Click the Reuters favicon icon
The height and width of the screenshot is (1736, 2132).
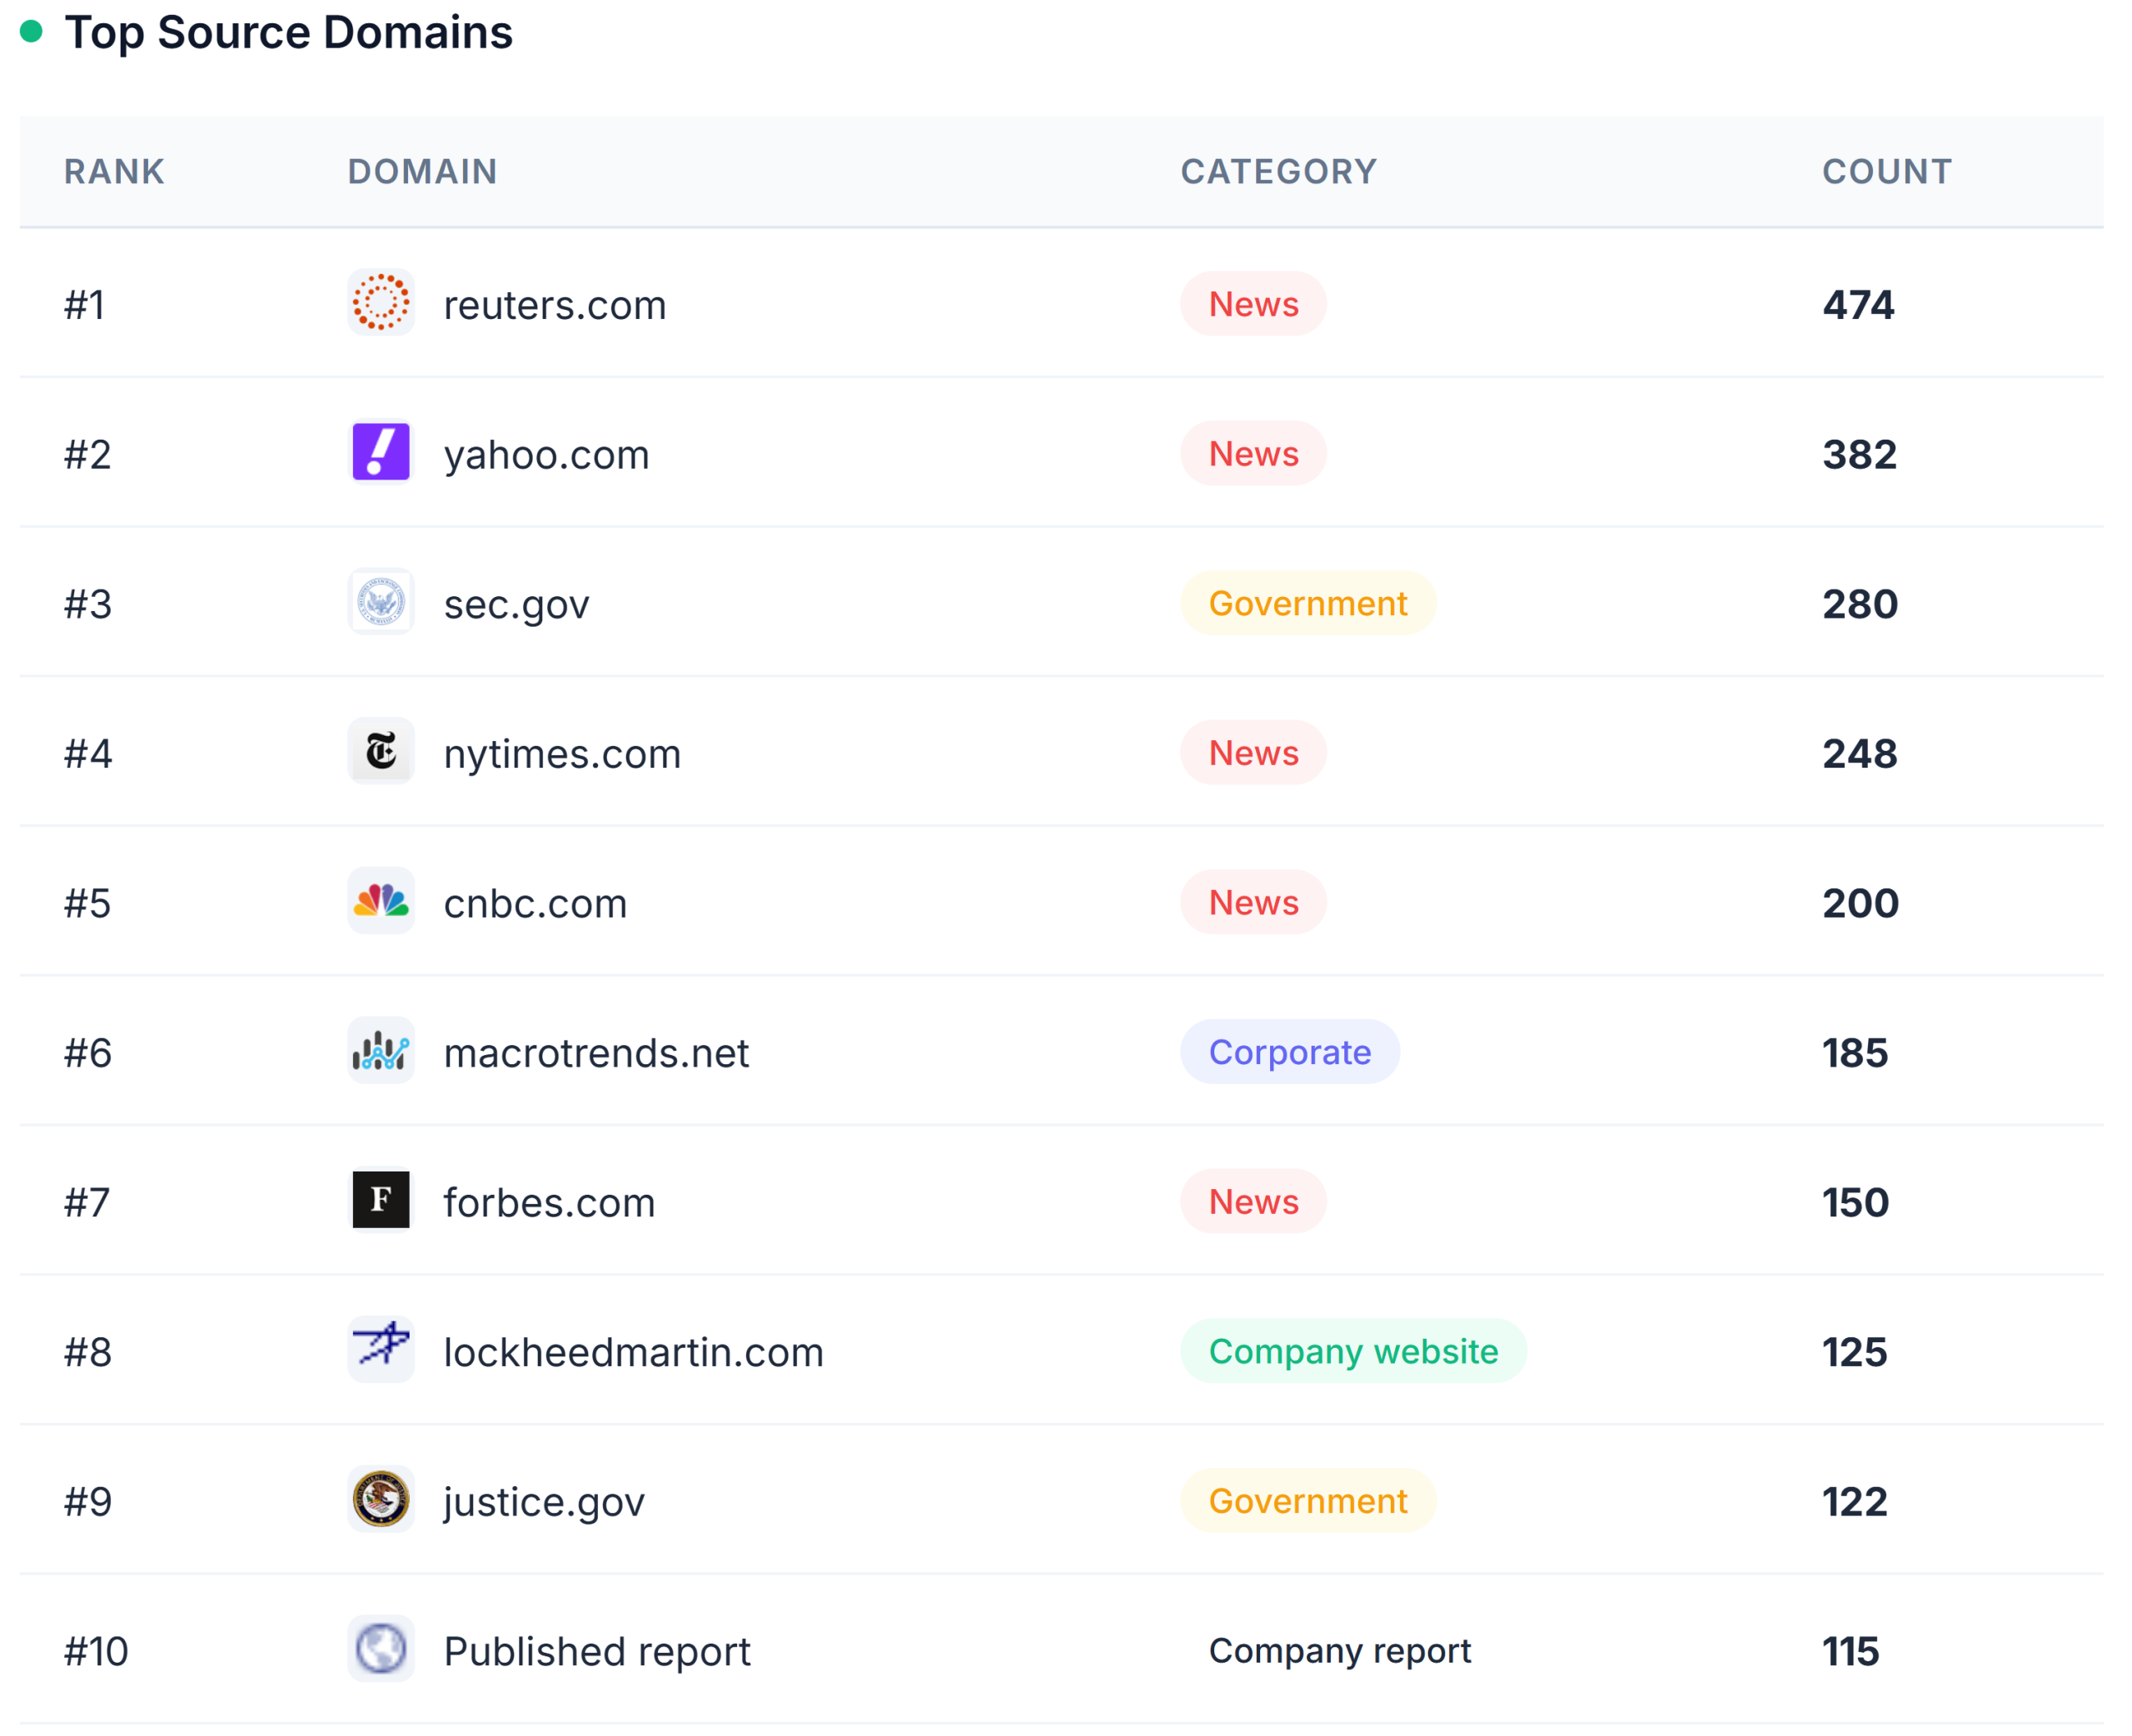pos(381,304)
